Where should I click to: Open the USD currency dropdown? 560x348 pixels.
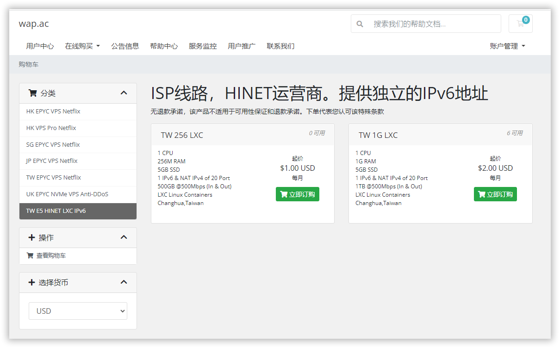click(x=78, y=311)
